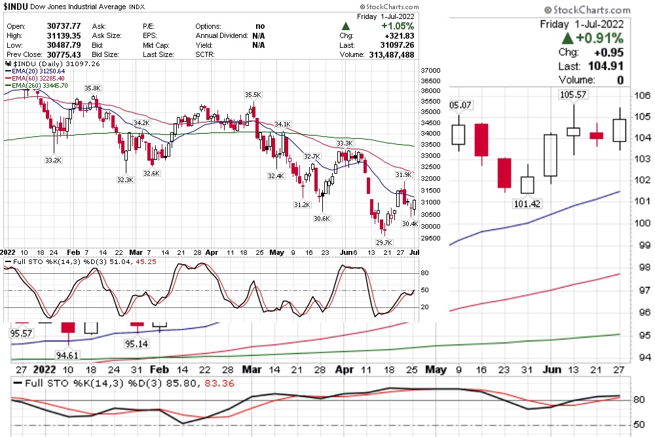Select the High value 31139.35
655x437 pixels.
pos(64,35)
